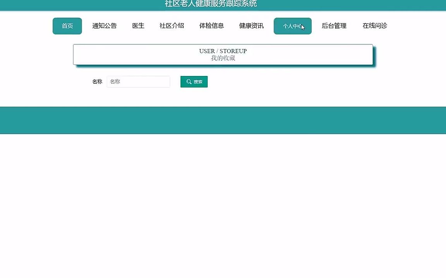Select the highlighted 首页 navigation button
446x278 pixels.
(x=67, y=26)
